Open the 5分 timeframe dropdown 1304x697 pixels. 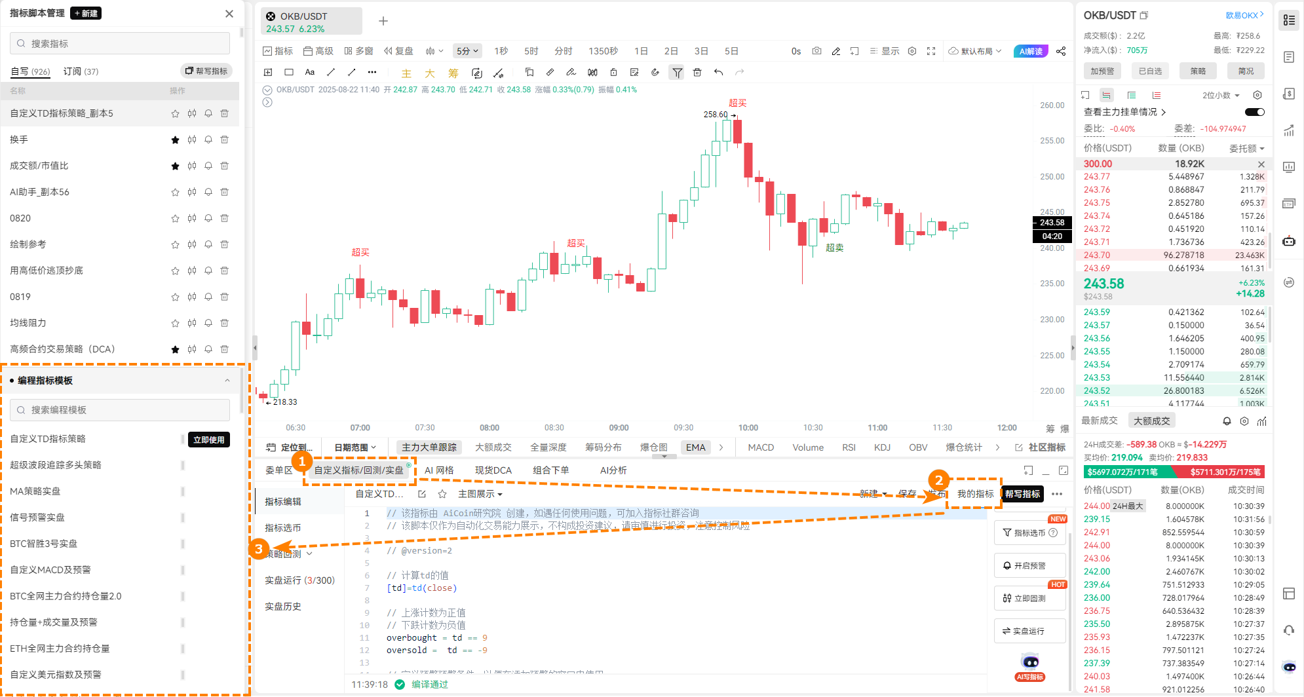(467, 51)
